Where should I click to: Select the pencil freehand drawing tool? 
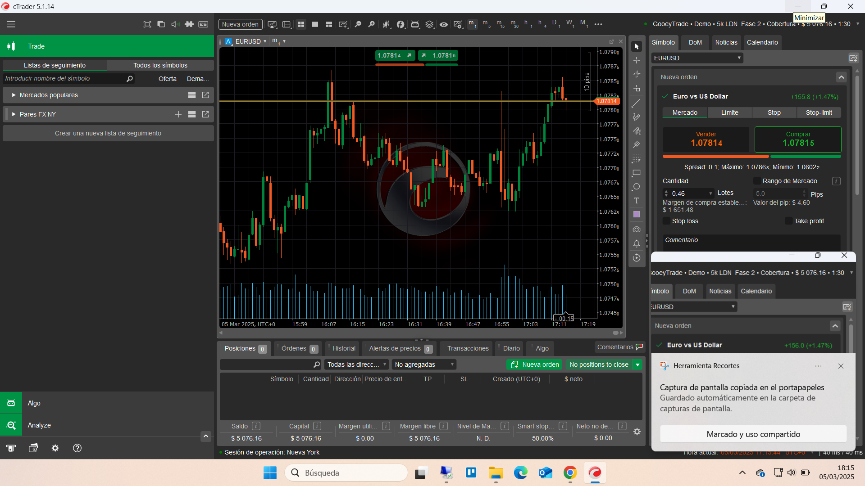637,117
